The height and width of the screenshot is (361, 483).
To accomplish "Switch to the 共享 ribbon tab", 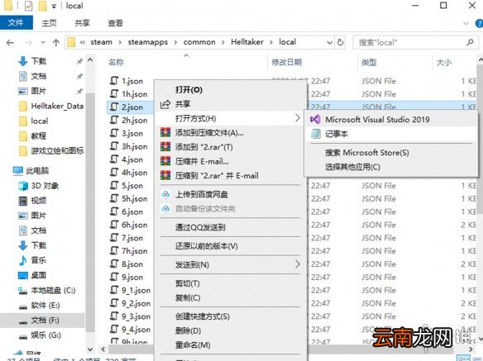I will pyautogui.click(x=82, y=23).
